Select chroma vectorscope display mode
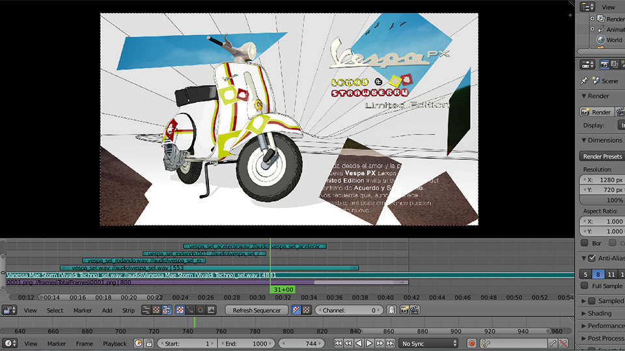This screenshot has width=625, height=351. pos(201,310)
